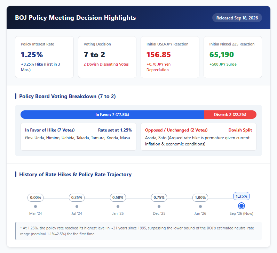Click the highlighted 1.25% rate pill
Screen dimensions: 277x253
click(x=242, y=196)
